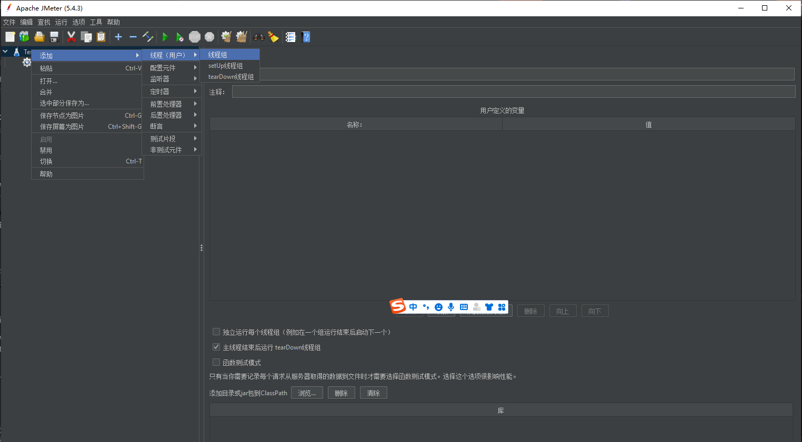The width and height of the screenshot is (802, 442).
Task: Open the 选项 menu
Action: tap(79, 22)
